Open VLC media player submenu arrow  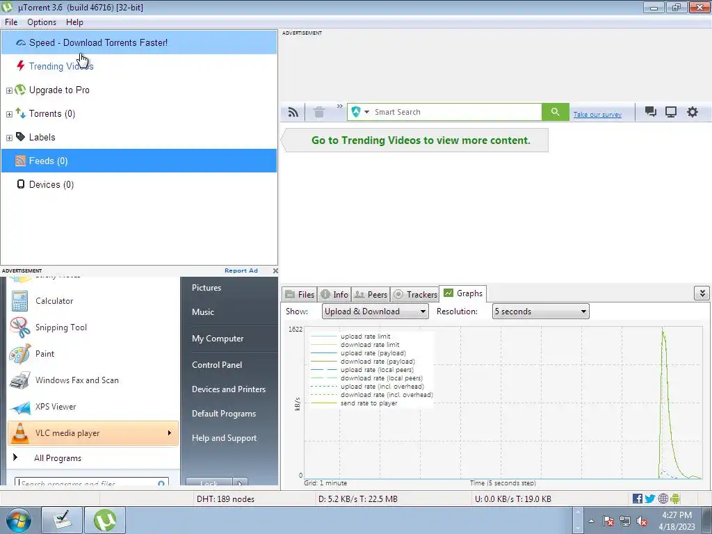pyautogui.click(x=170, y=432)
